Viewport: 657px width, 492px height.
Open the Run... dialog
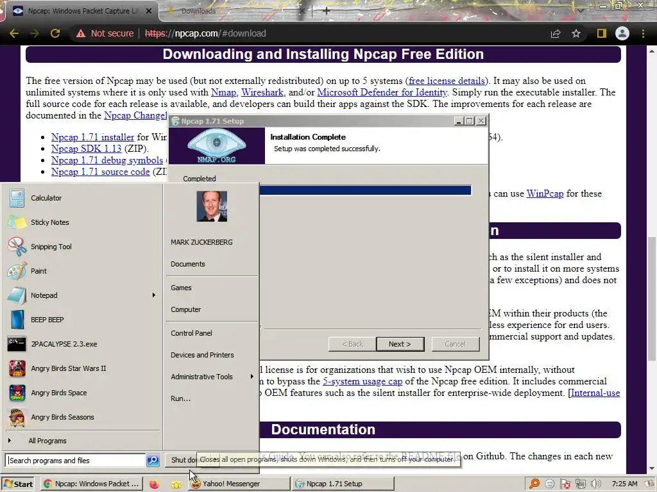[x=180, y=398]
